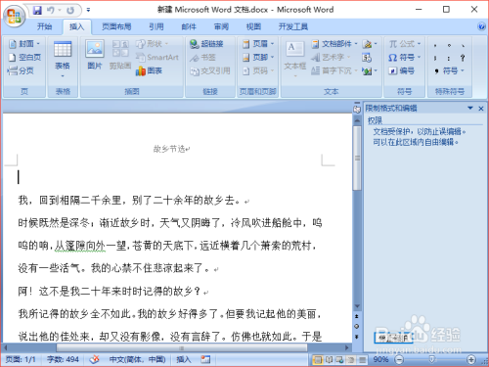
Task: Select the 页面布局 ribbon tab
Action: click(116, 26)
